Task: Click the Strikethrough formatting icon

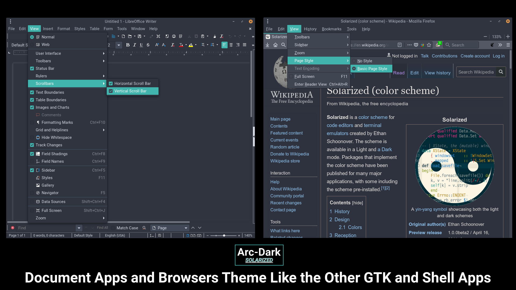Action: click(x=148, y=45)
